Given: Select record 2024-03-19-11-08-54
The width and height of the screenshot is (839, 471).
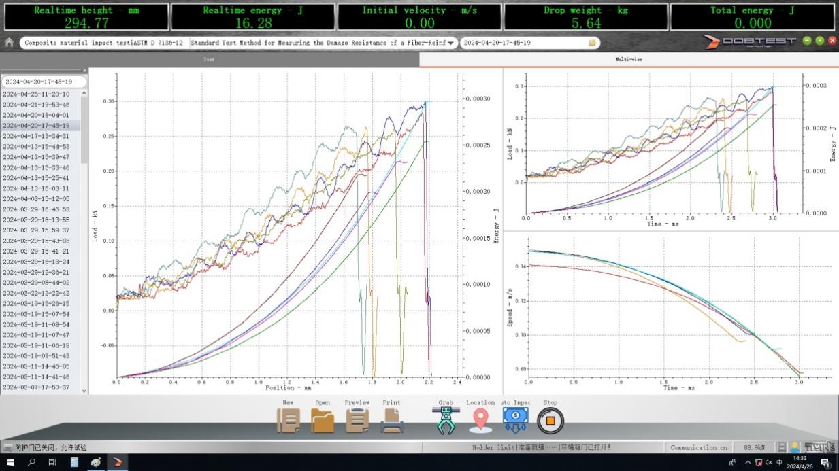Looking at the screenshot, I should pos(41,325).
